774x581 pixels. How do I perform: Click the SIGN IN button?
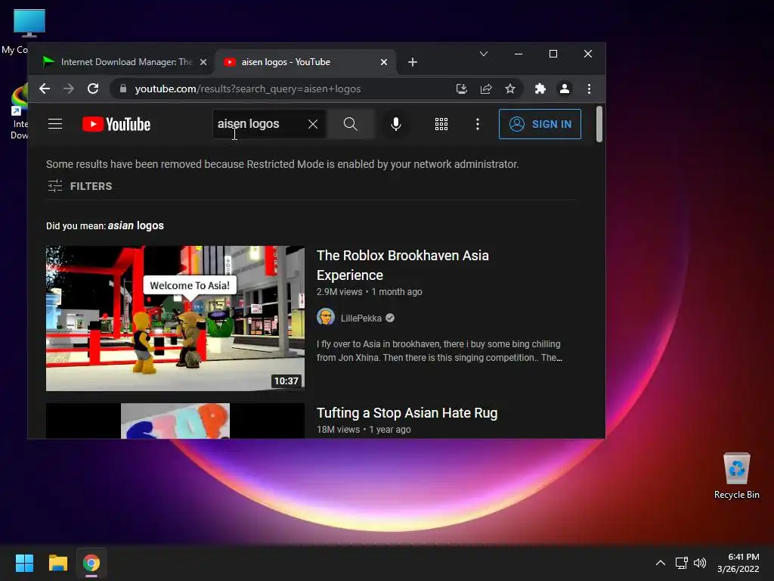[540, 124]
